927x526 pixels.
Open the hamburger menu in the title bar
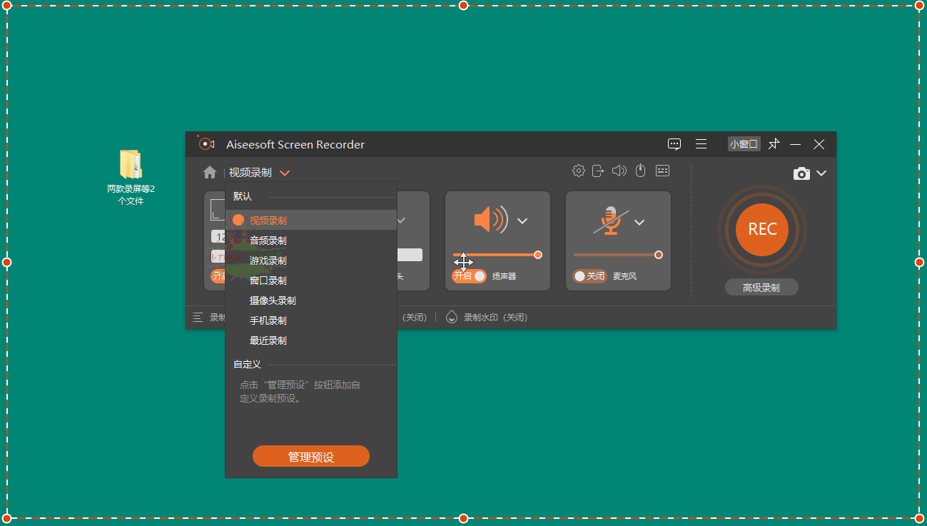pyautogui.click(x=701, y=144)
